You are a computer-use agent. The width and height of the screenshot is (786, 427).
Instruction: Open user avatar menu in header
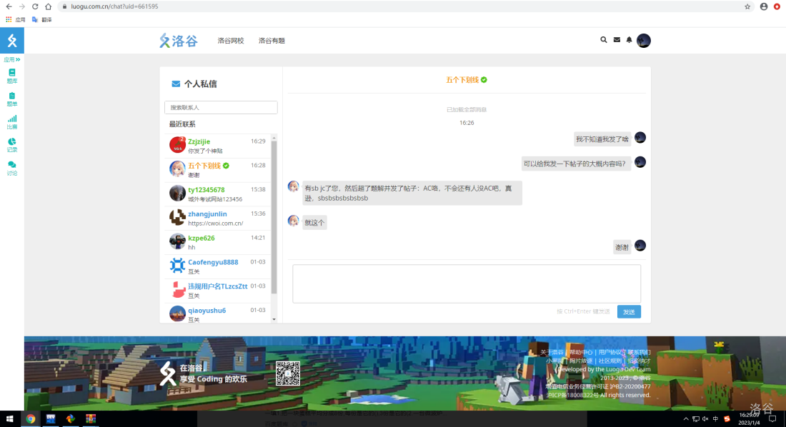[644, 41]
